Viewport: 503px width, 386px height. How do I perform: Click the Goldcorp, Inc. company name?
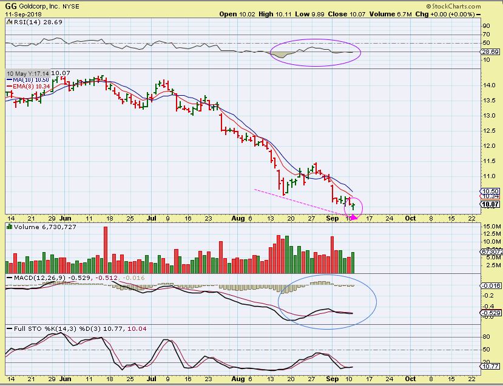39,7
